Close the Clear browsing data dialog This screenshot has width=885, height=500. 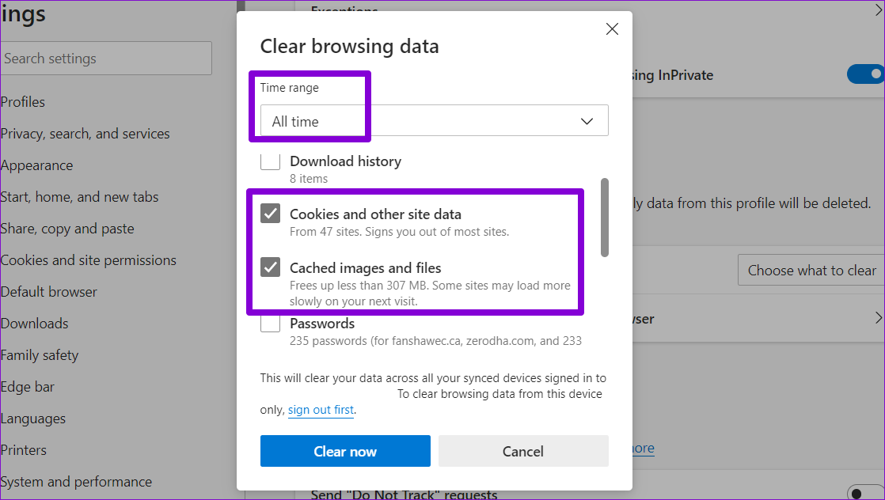pyautogui.click(x=612, y=29)
